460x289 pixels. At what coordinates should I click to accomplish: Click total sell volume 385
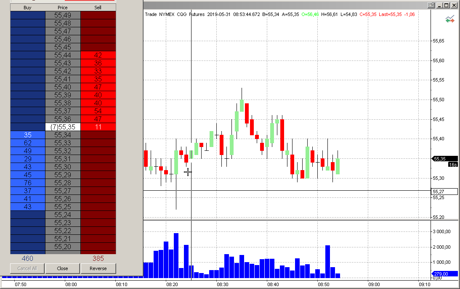(98, 258)
